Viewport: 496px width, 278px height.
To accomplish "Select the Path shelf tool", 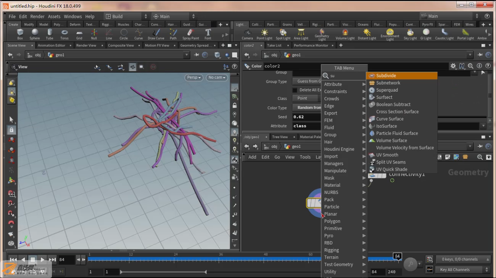I will coord(173,34).
